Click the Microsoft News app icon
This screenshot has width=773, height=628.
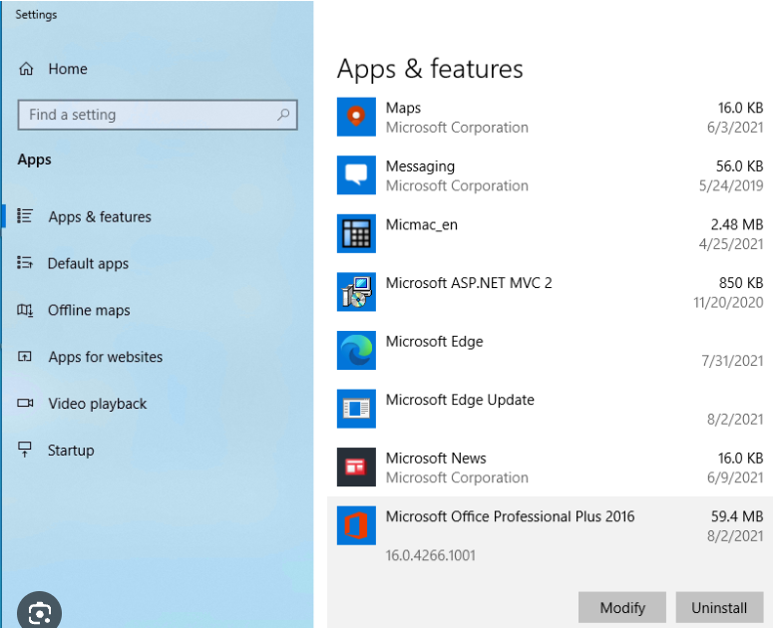point(356,467)
